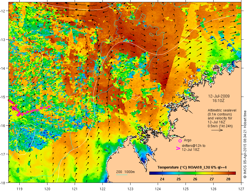Screen dimensions: 247x191
Task: Click the 'Argo' legend label
Action: tap(187, 140)
